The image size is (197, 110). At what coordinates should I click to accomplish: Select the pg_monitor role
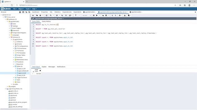(x=14, y=105)
